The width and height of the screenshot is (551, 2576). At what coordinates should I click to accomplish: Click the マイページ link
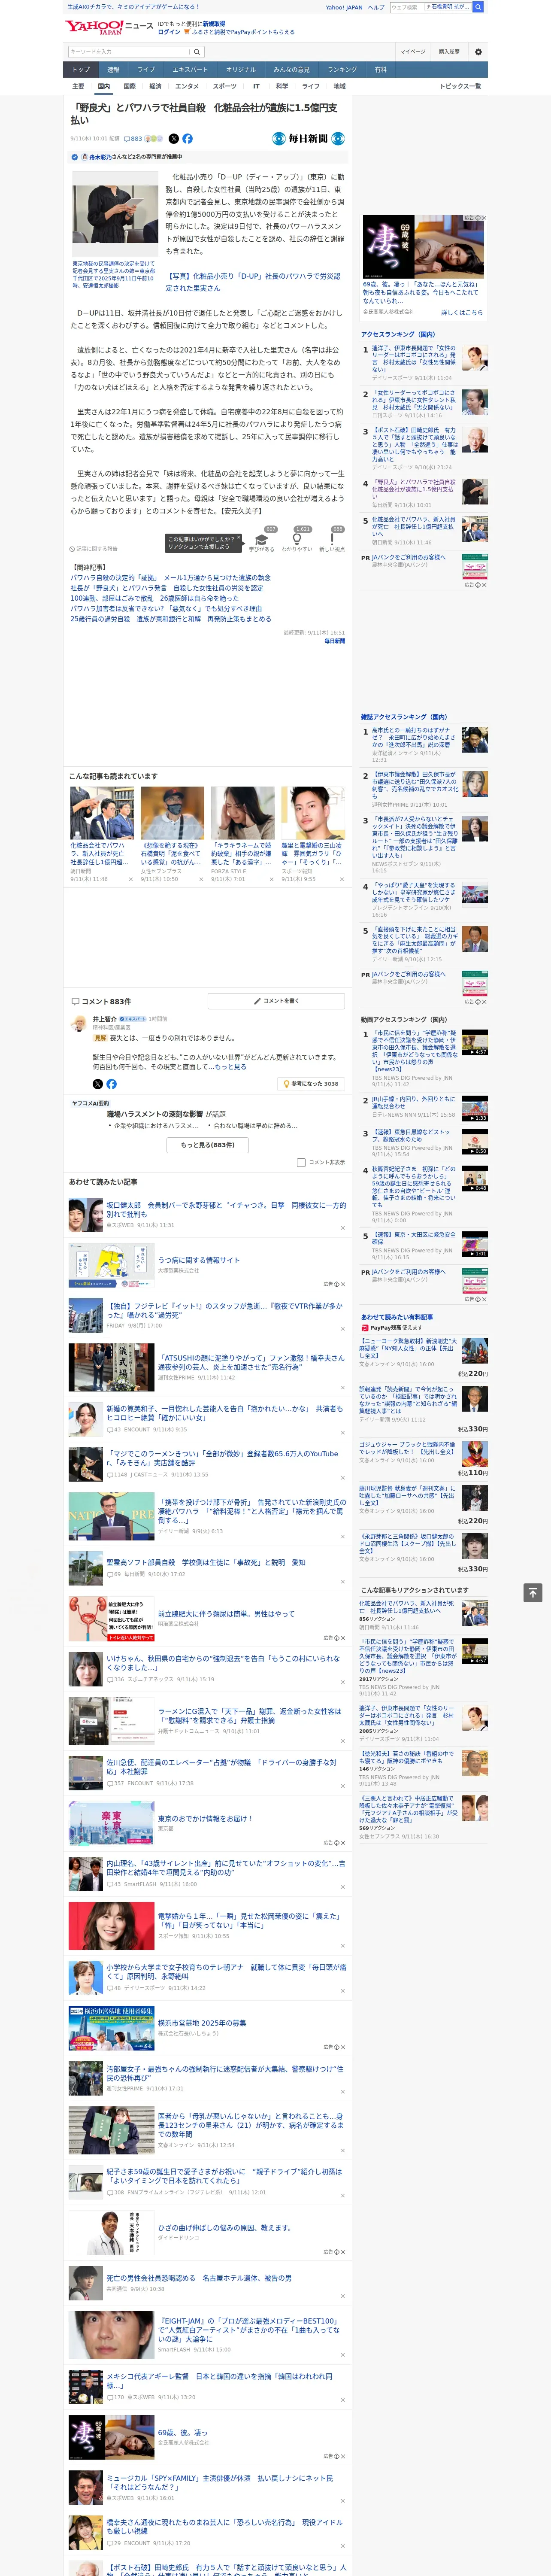pyautogui.click(x=412, y=51)
